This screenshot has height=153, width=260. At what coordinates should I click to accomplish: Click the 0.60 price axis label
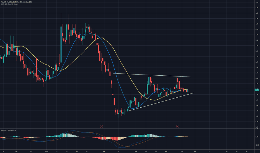pyautogui.click(x=257, y=127)
